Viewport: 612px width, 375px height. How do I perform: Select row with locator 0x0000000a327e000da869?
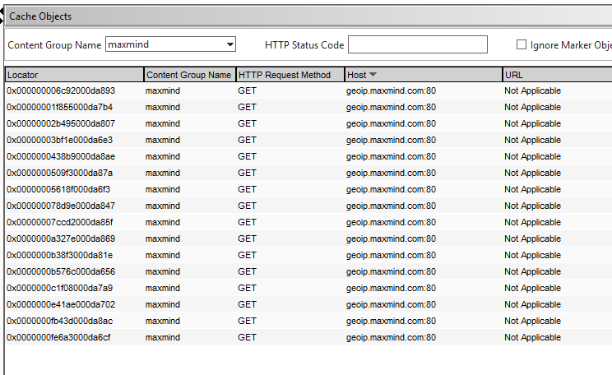(x=61, y=238)
